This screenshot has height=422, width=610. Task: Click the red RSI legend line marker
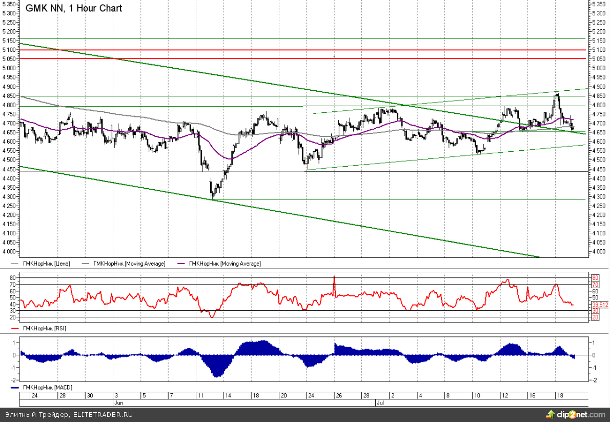click(x=14, y=328)
